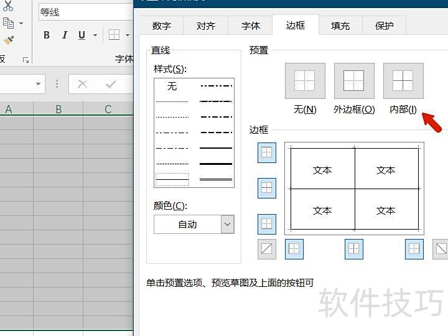
Task: Select the fine dotted line style
Action: (x=172, y=101)
